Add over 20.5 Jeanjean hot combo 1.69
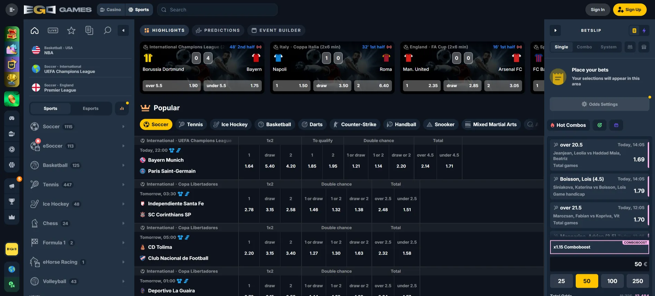Viewport: 655px width, 296px height. click(x=600, y=155)
